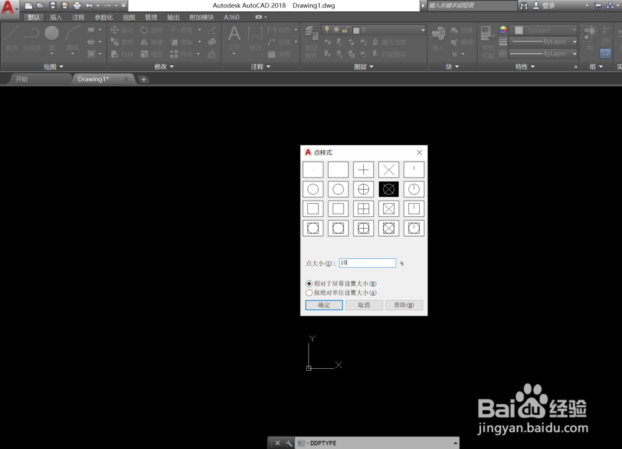The width and height of the screenshot is (622, 449).
Task: Open the 默认 ribbon tab
Action: click(x=34, y=17)
